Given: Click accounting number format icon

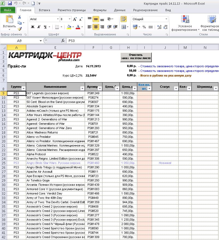Looking at the screenshot, I should (135, 27).
